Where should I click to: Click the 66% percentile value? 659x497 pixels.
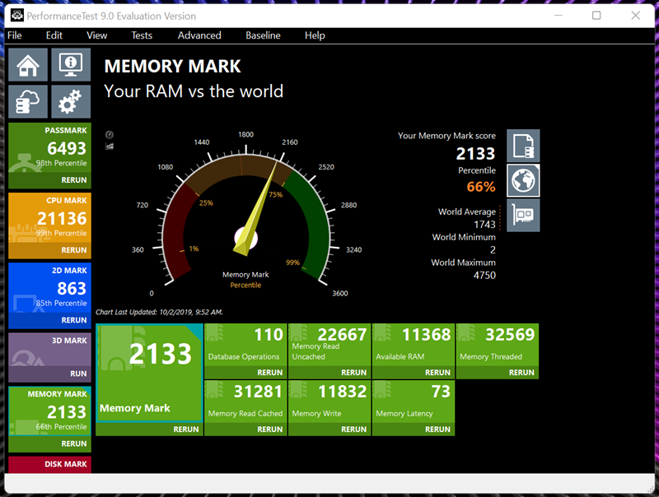click(x=481, y=186)
